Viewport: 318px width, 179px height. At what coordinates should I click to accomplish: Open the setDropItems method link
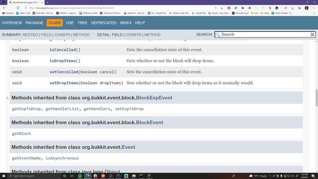click(x=64, y=83)
